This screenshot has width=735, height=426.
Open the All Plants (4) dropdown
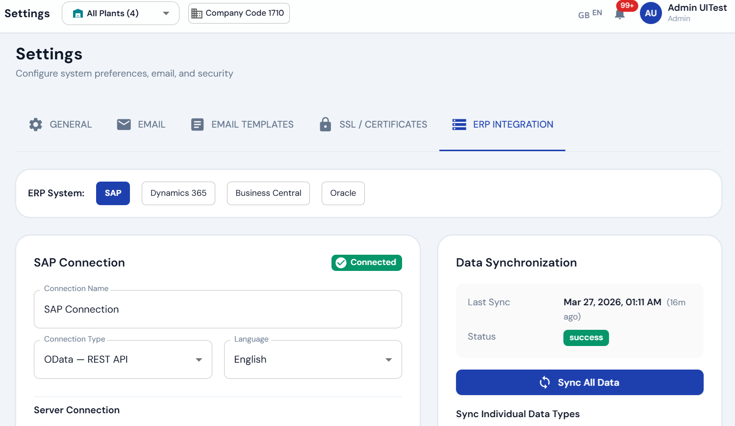tap(120, 13)
